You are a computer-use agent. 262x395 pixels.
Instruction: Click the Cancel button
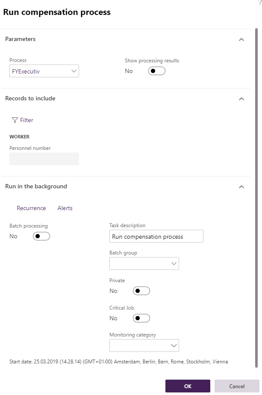point(236,386)
